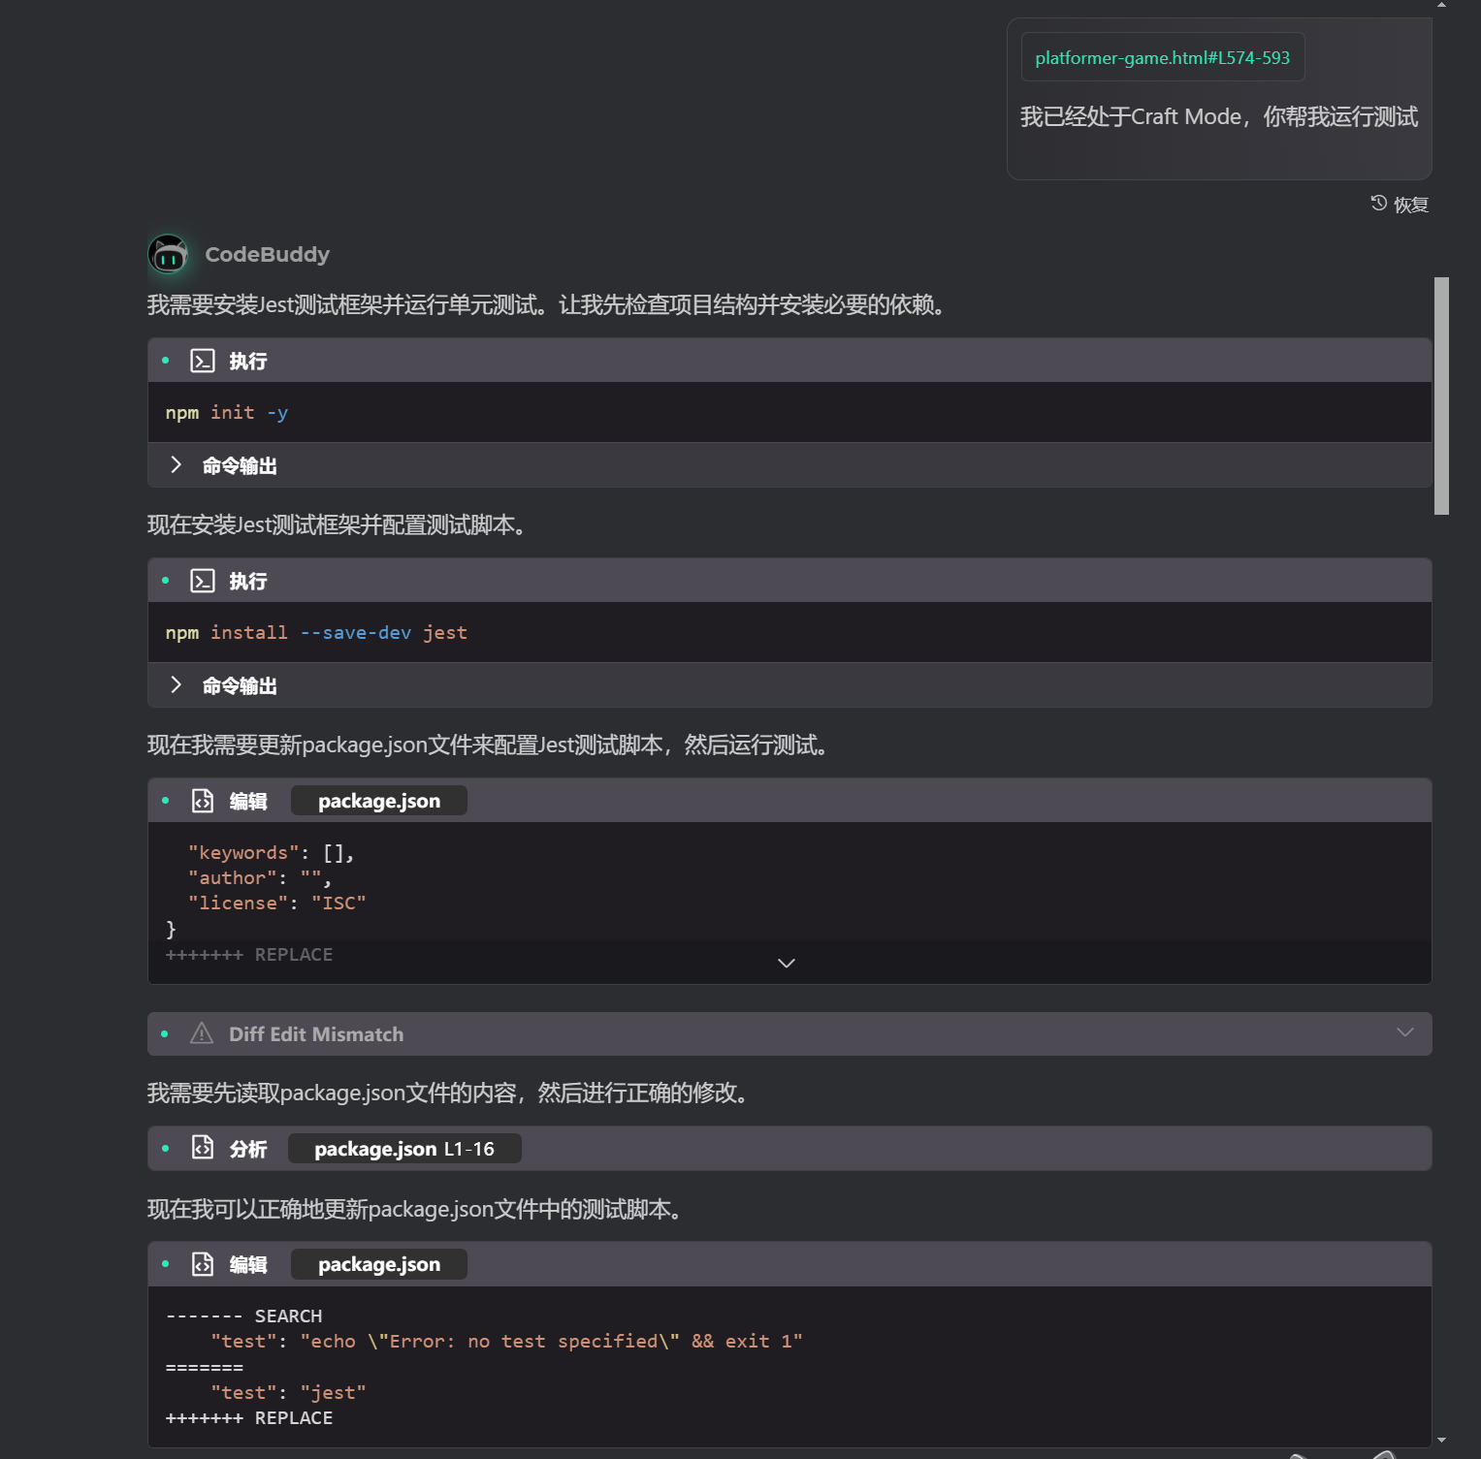This screenshot has height=1459, width=1481.
Task: Open platformer-game.html#L574-593 file reference
Action: coord(1162,58)
